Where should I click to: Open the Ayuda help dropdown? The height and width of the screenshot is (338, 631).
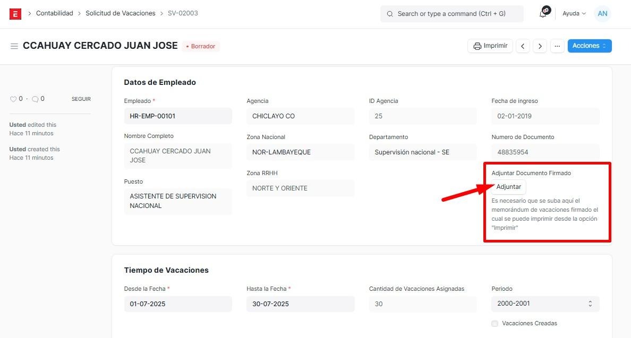574,14
